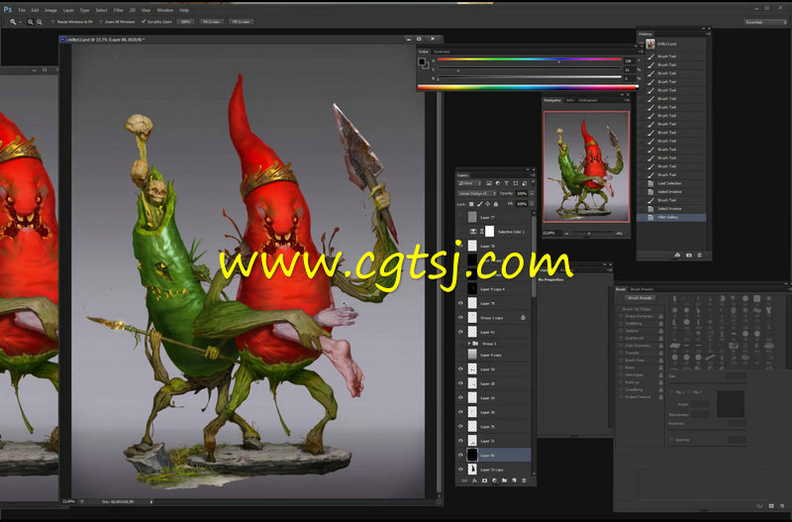Open the Layers panel flyout menu
This screenshot has height=522, width=792.
click(533, 175)
